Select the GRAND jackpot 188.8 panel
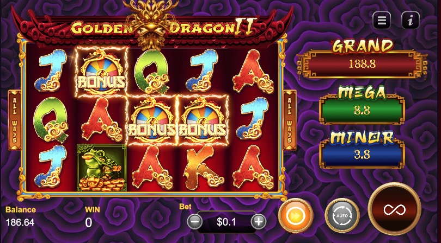The width and height of the screenshot is (441, 243). pyautogui.click(x=362, y=64)
